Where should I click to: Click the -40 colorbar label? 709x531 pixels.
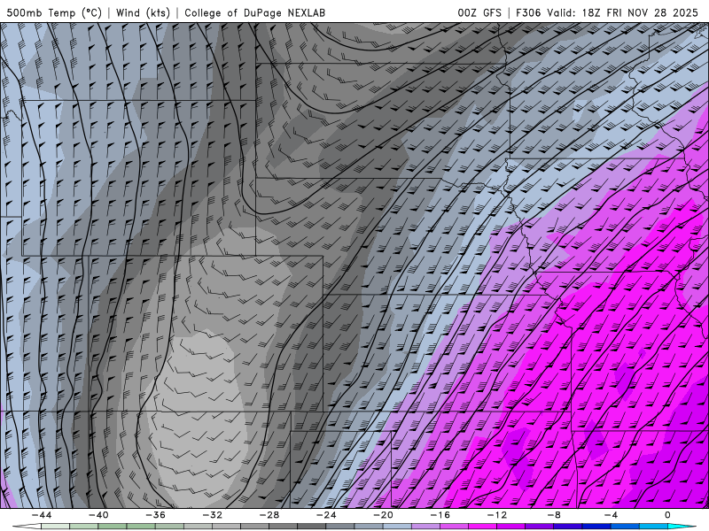click(98, 515)
